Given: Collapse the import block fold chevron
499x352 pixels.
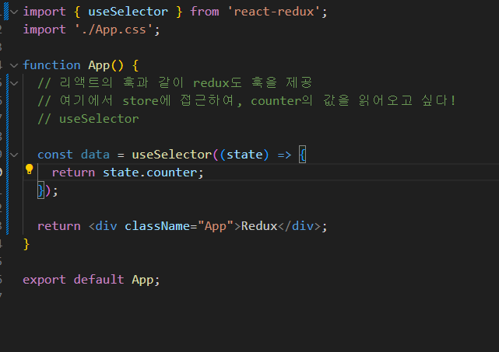Looking at the screenshot, I should (14, 12).
